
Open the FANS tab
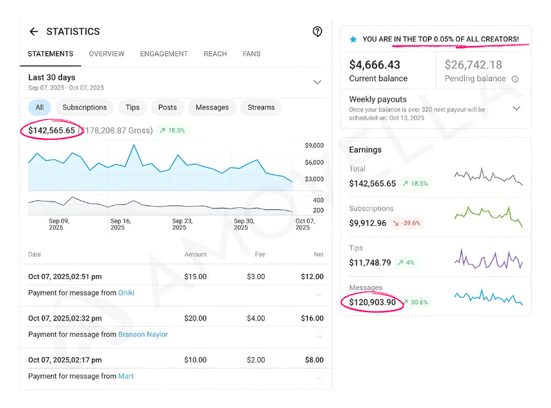(252, 54)
